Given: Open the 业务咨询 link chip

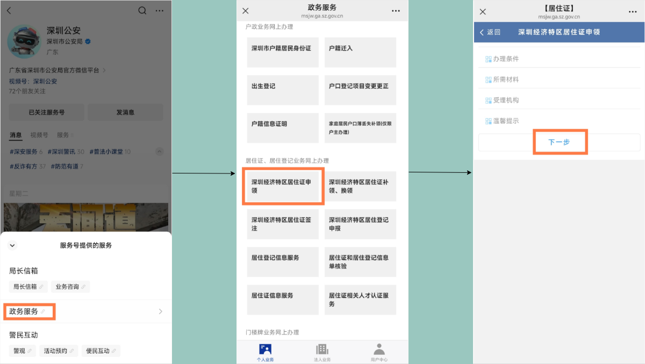Looking at the screenshot, I should point(70,287).
